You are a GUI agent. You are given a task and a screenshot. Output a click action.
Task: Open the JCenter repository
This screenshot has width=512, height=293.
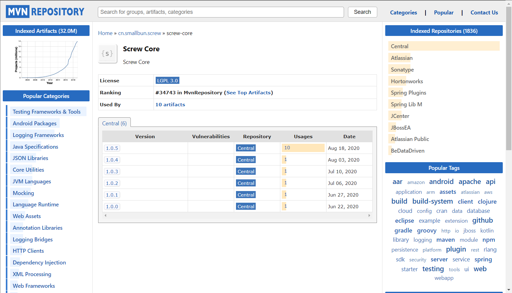400,116
